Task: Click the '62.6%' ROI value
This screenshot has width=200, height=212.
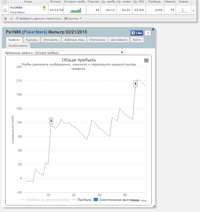Action: coord(139,10)
